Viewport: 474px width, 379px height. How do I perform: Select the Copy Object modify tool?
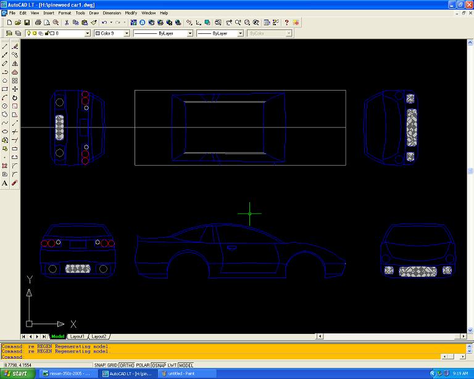[15, 55]
